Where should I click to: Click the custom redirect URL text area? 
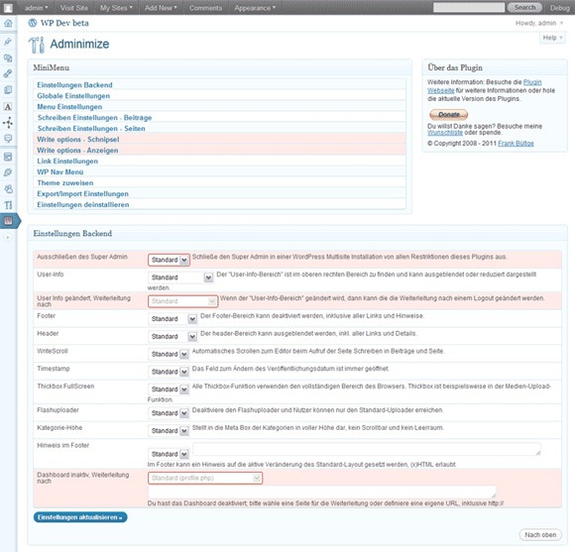[x=322, y=492]
